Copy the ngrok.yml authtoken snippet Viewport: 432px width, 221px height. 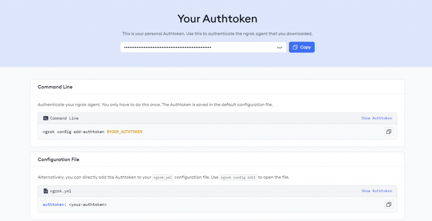(x=389, y=205)
